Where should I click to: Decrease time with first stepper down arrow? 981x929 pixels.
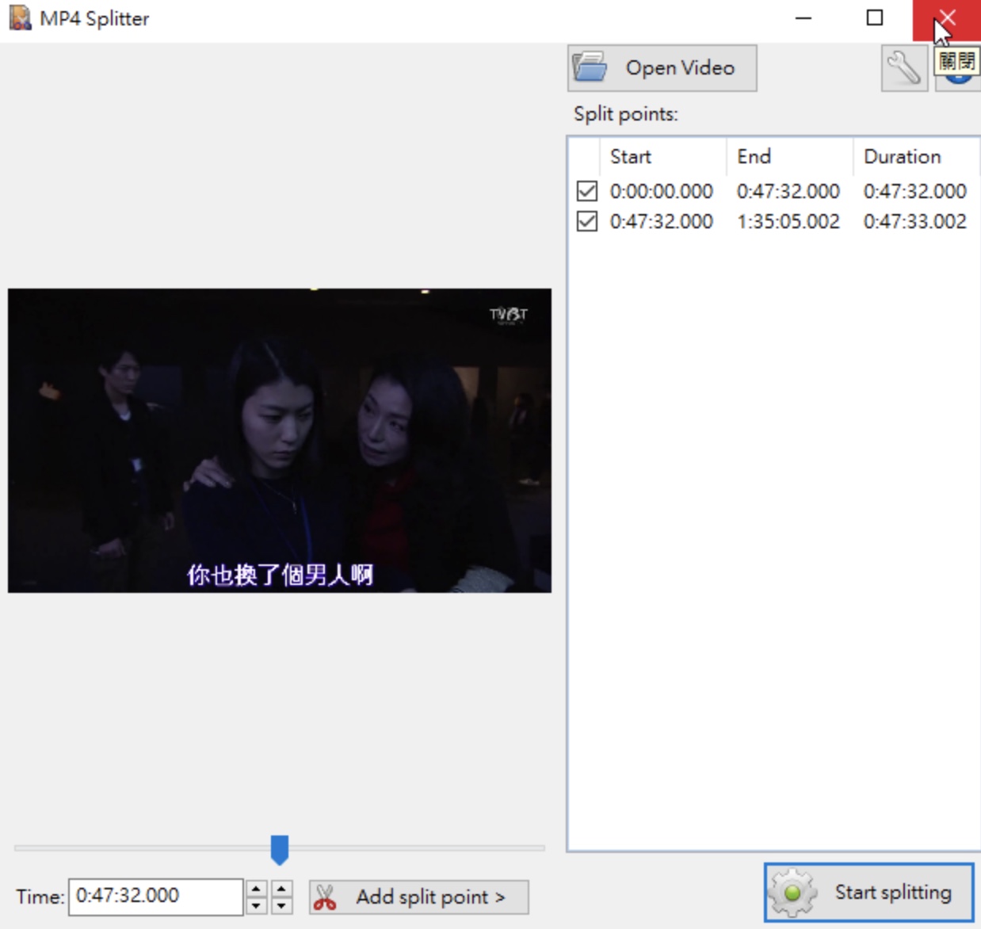(x=256, y=905)
